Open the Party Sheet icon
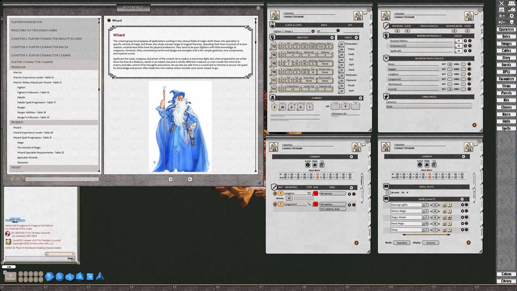Viewport: 517px width, 291px height. (x=511, y=3)
